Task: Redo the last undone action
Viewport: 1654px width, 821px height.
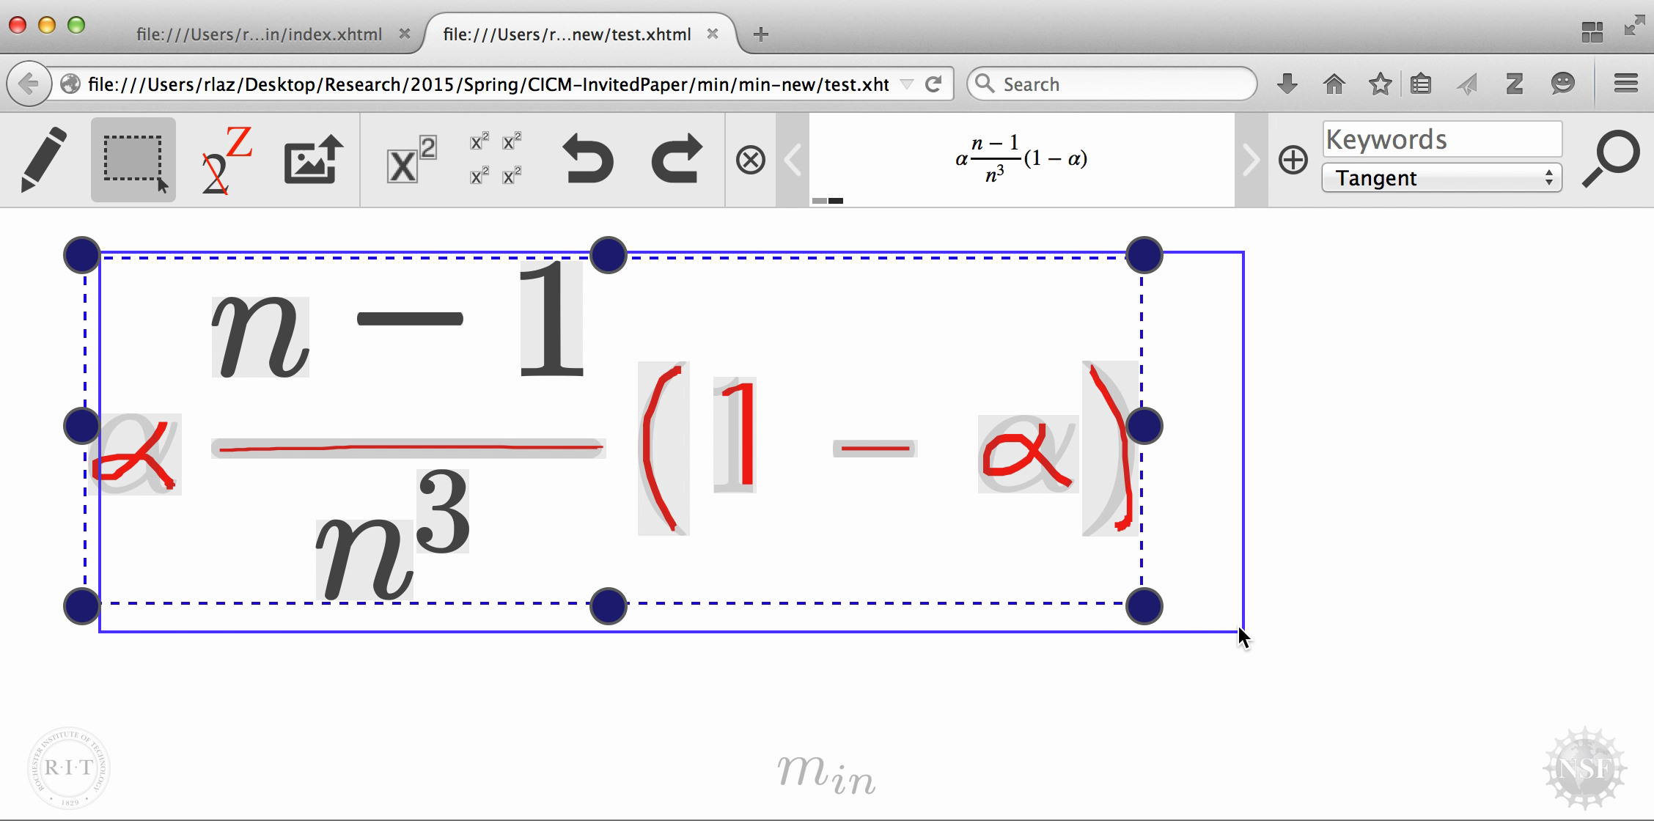Action: click(676, 159)
